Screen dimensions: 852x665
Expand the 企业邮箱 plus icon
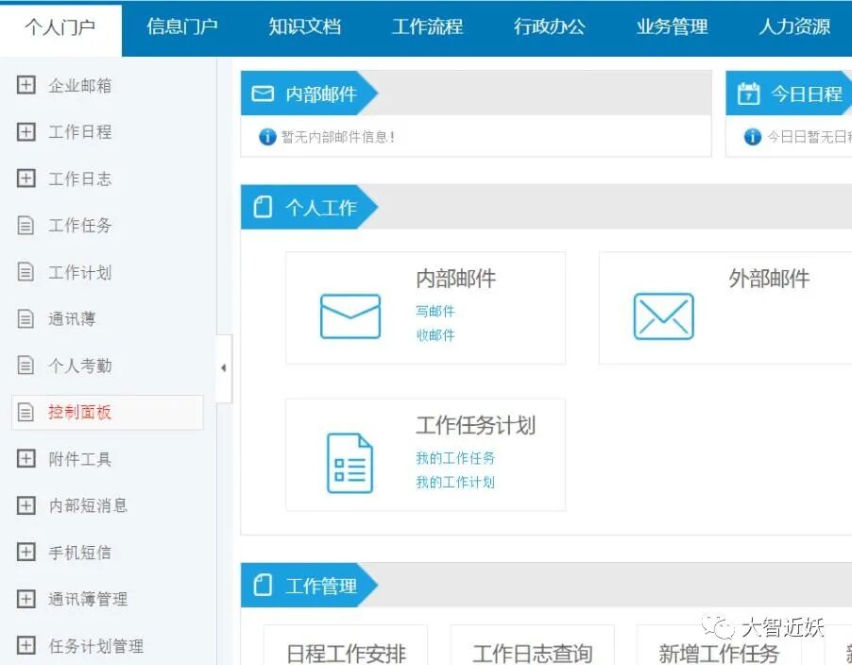[x=26, y=85]
